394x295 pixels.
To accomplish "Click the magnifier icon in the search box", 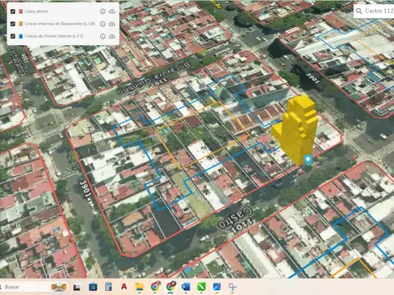I will point(359,11).
